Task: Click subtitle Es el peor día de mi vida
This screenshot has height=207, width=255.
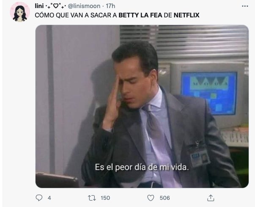Action: [142, 167]
